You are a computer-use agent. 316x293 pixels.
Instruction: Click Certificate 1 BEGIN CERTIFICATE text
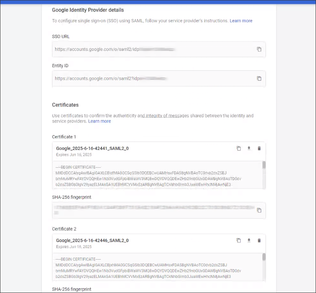point(78,167)
